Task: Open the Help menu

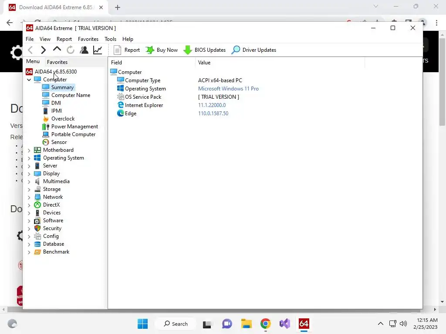Action: click(x=128, y=39)
